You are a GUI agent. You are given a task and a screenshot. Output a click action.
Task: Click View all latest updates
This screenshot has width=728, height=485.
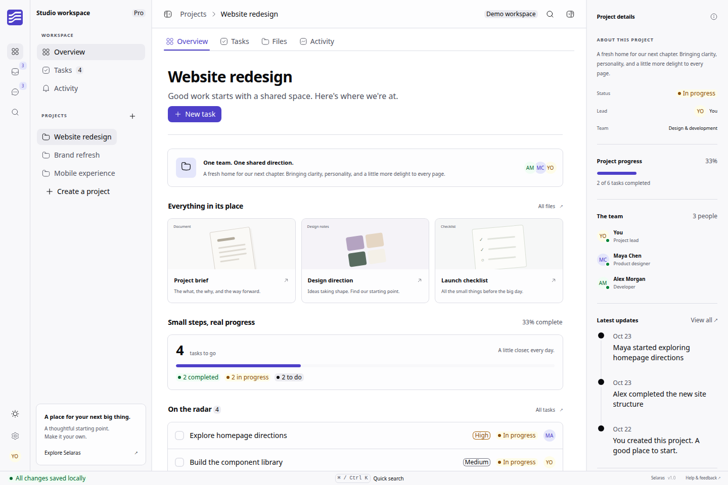(x=704, y=320)
